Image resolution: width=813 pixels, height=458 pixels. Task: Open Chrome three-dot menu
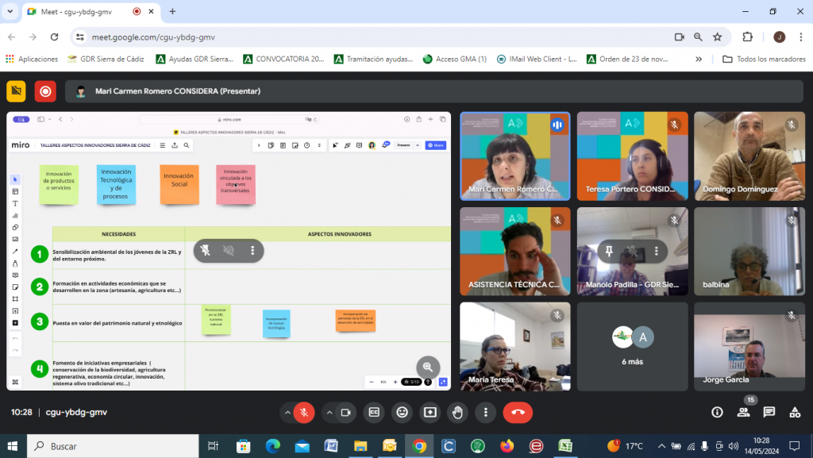click(800, 37)
